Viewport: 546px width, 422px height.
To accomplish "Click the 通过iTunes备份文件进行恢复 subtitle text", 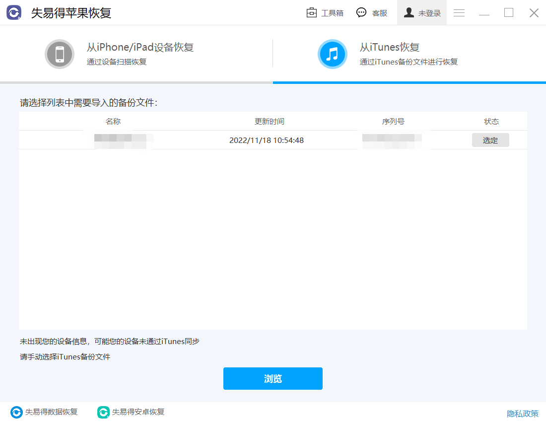I will tap(409, 62).
